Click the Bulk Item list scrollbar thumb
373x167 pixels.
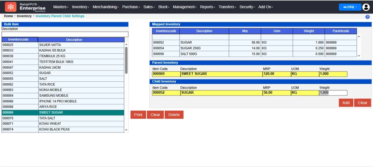126,60
